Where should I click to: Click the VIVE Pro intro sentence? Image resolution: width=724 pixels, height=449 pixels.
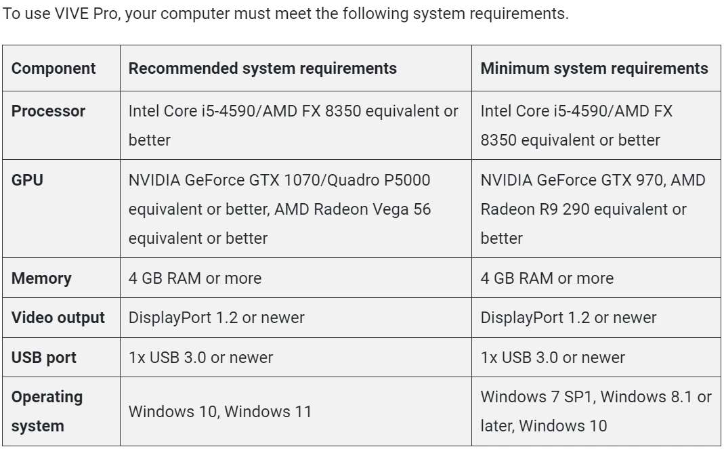point(286,14)
